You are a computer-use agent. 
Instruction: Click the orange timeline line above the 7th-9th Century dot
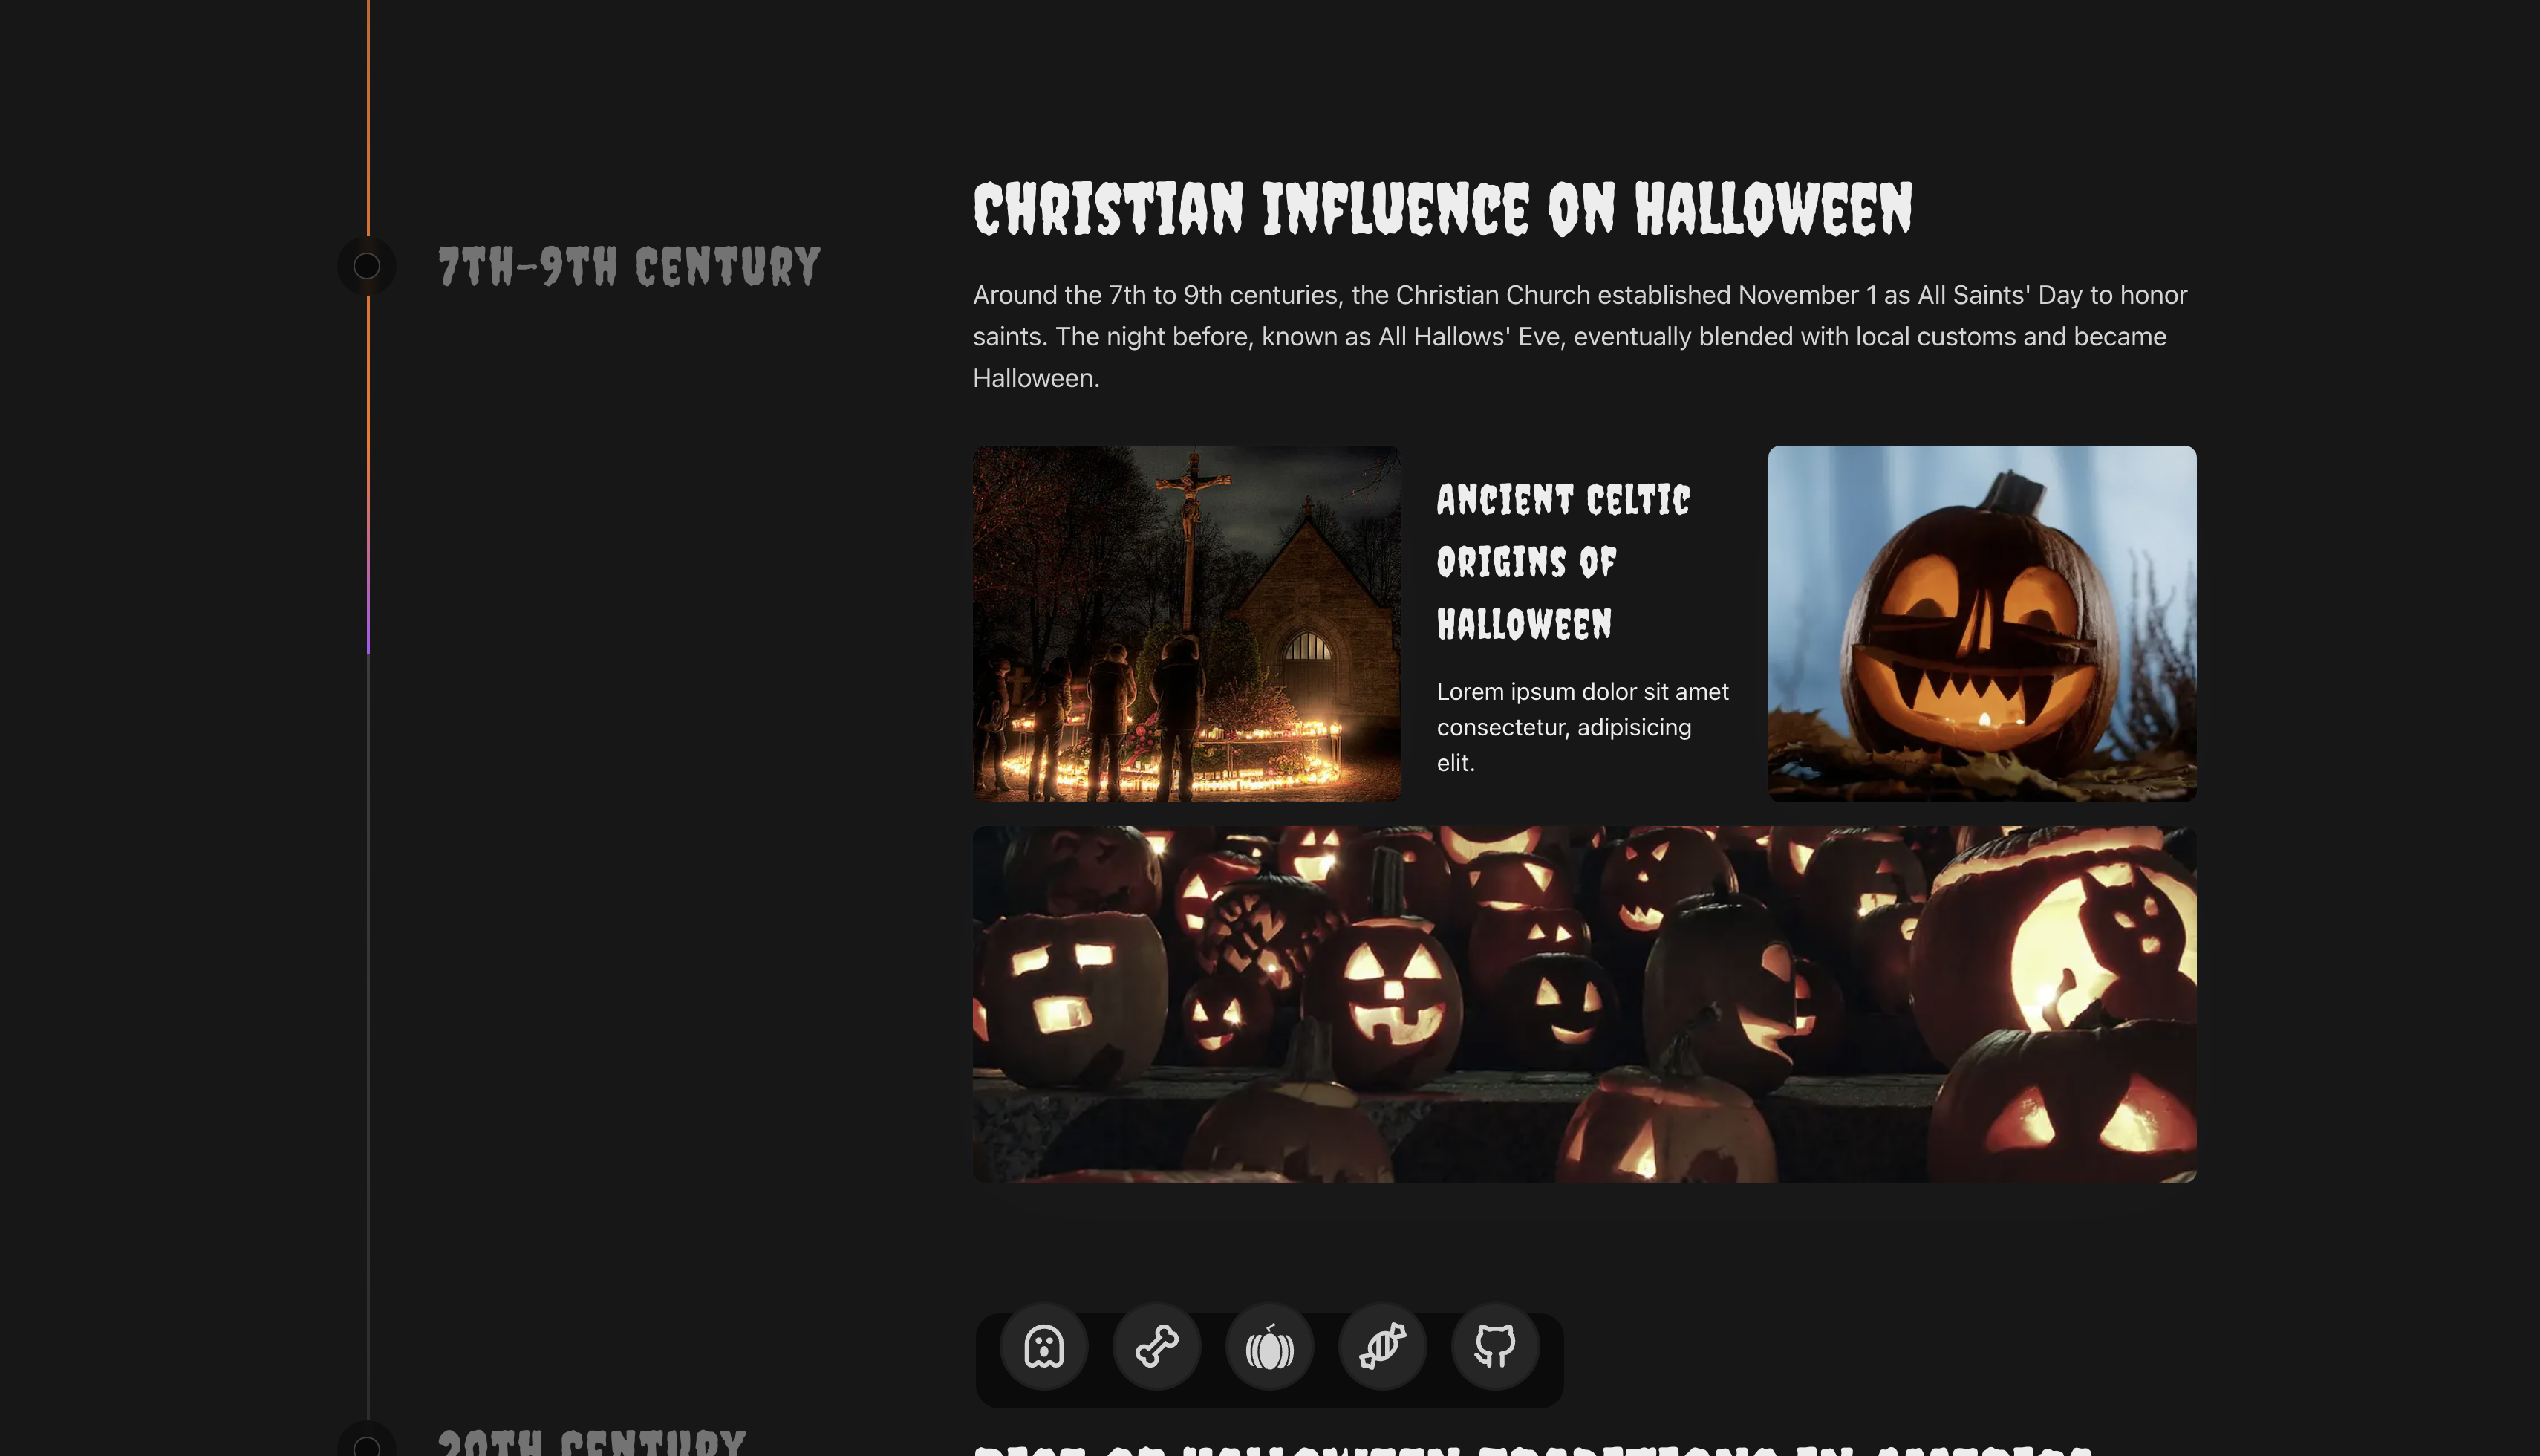pyautogui.click(x=368, y=120)
